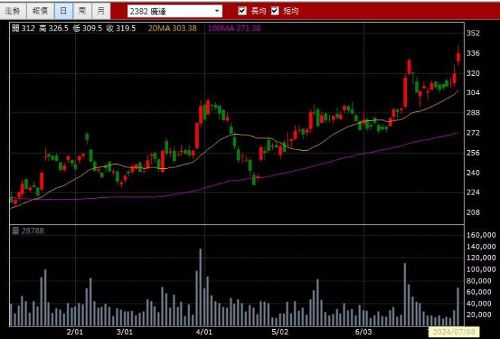This screenshot has height=339, width=500.
Task: Click the 2/01 date on time axis
Action: [x=74, y=333]
